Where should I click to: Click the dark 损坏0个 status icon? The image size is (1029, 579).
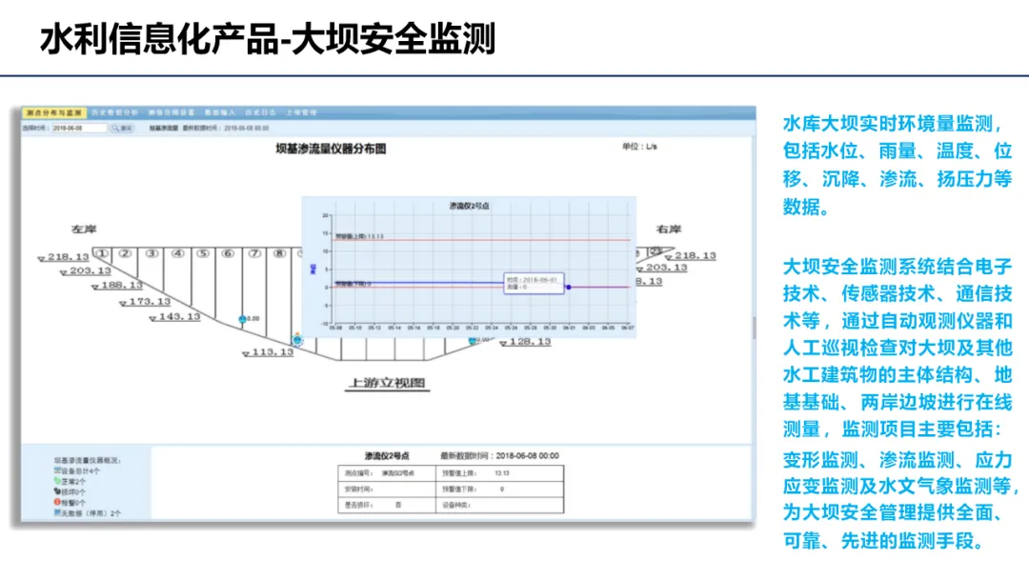pyautogui.click(x=57, y=491)
